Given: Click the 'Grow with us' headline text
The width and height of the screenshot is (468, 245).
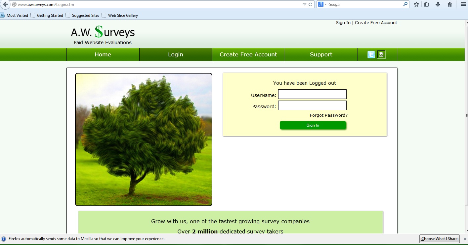Looking at the screenshot, I should tap(231, 221).
